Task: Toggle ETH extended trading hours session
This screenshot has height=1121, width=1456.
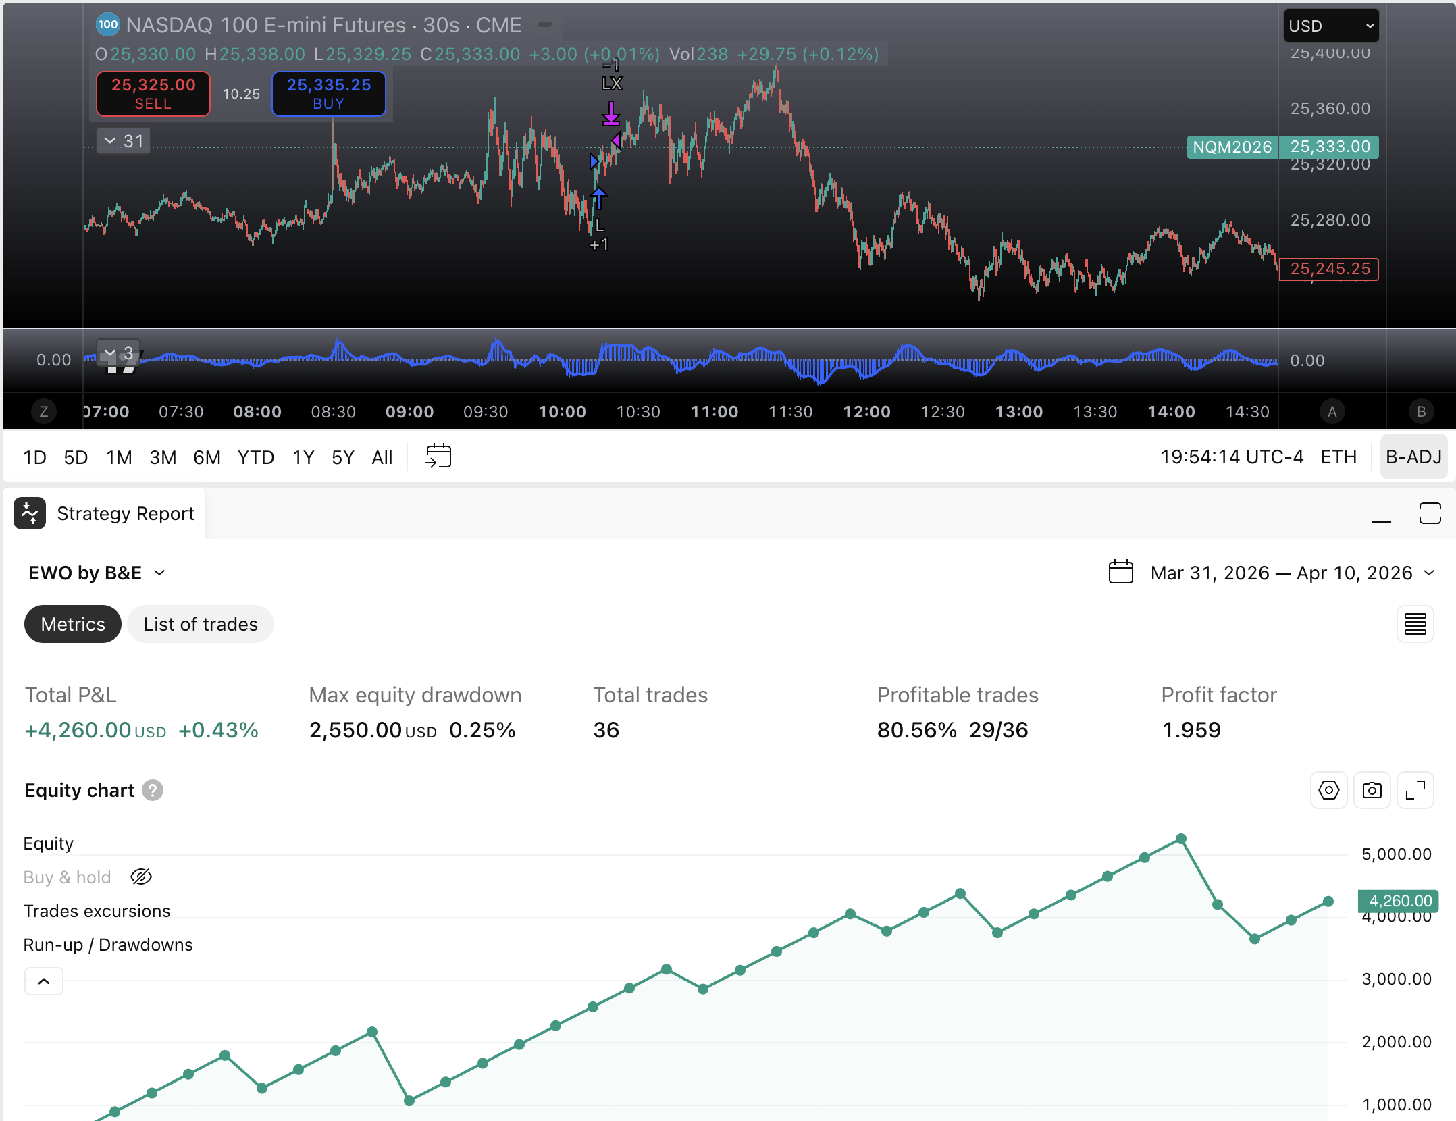Action: [x=1338, y=457]
